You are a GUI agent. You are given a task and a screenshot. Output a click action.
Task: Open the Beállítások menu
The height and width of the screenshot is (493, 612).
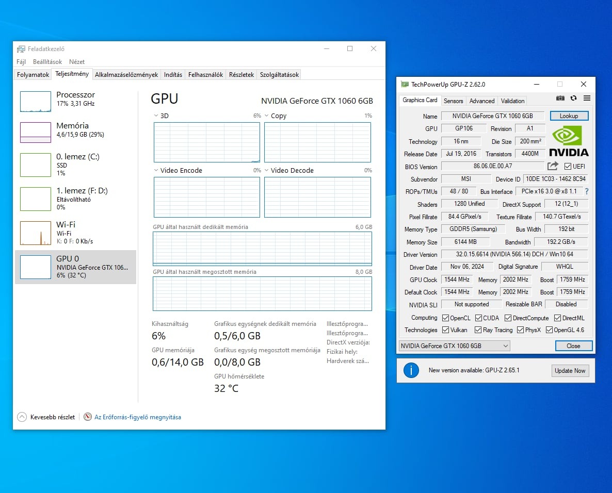[47, 62]
